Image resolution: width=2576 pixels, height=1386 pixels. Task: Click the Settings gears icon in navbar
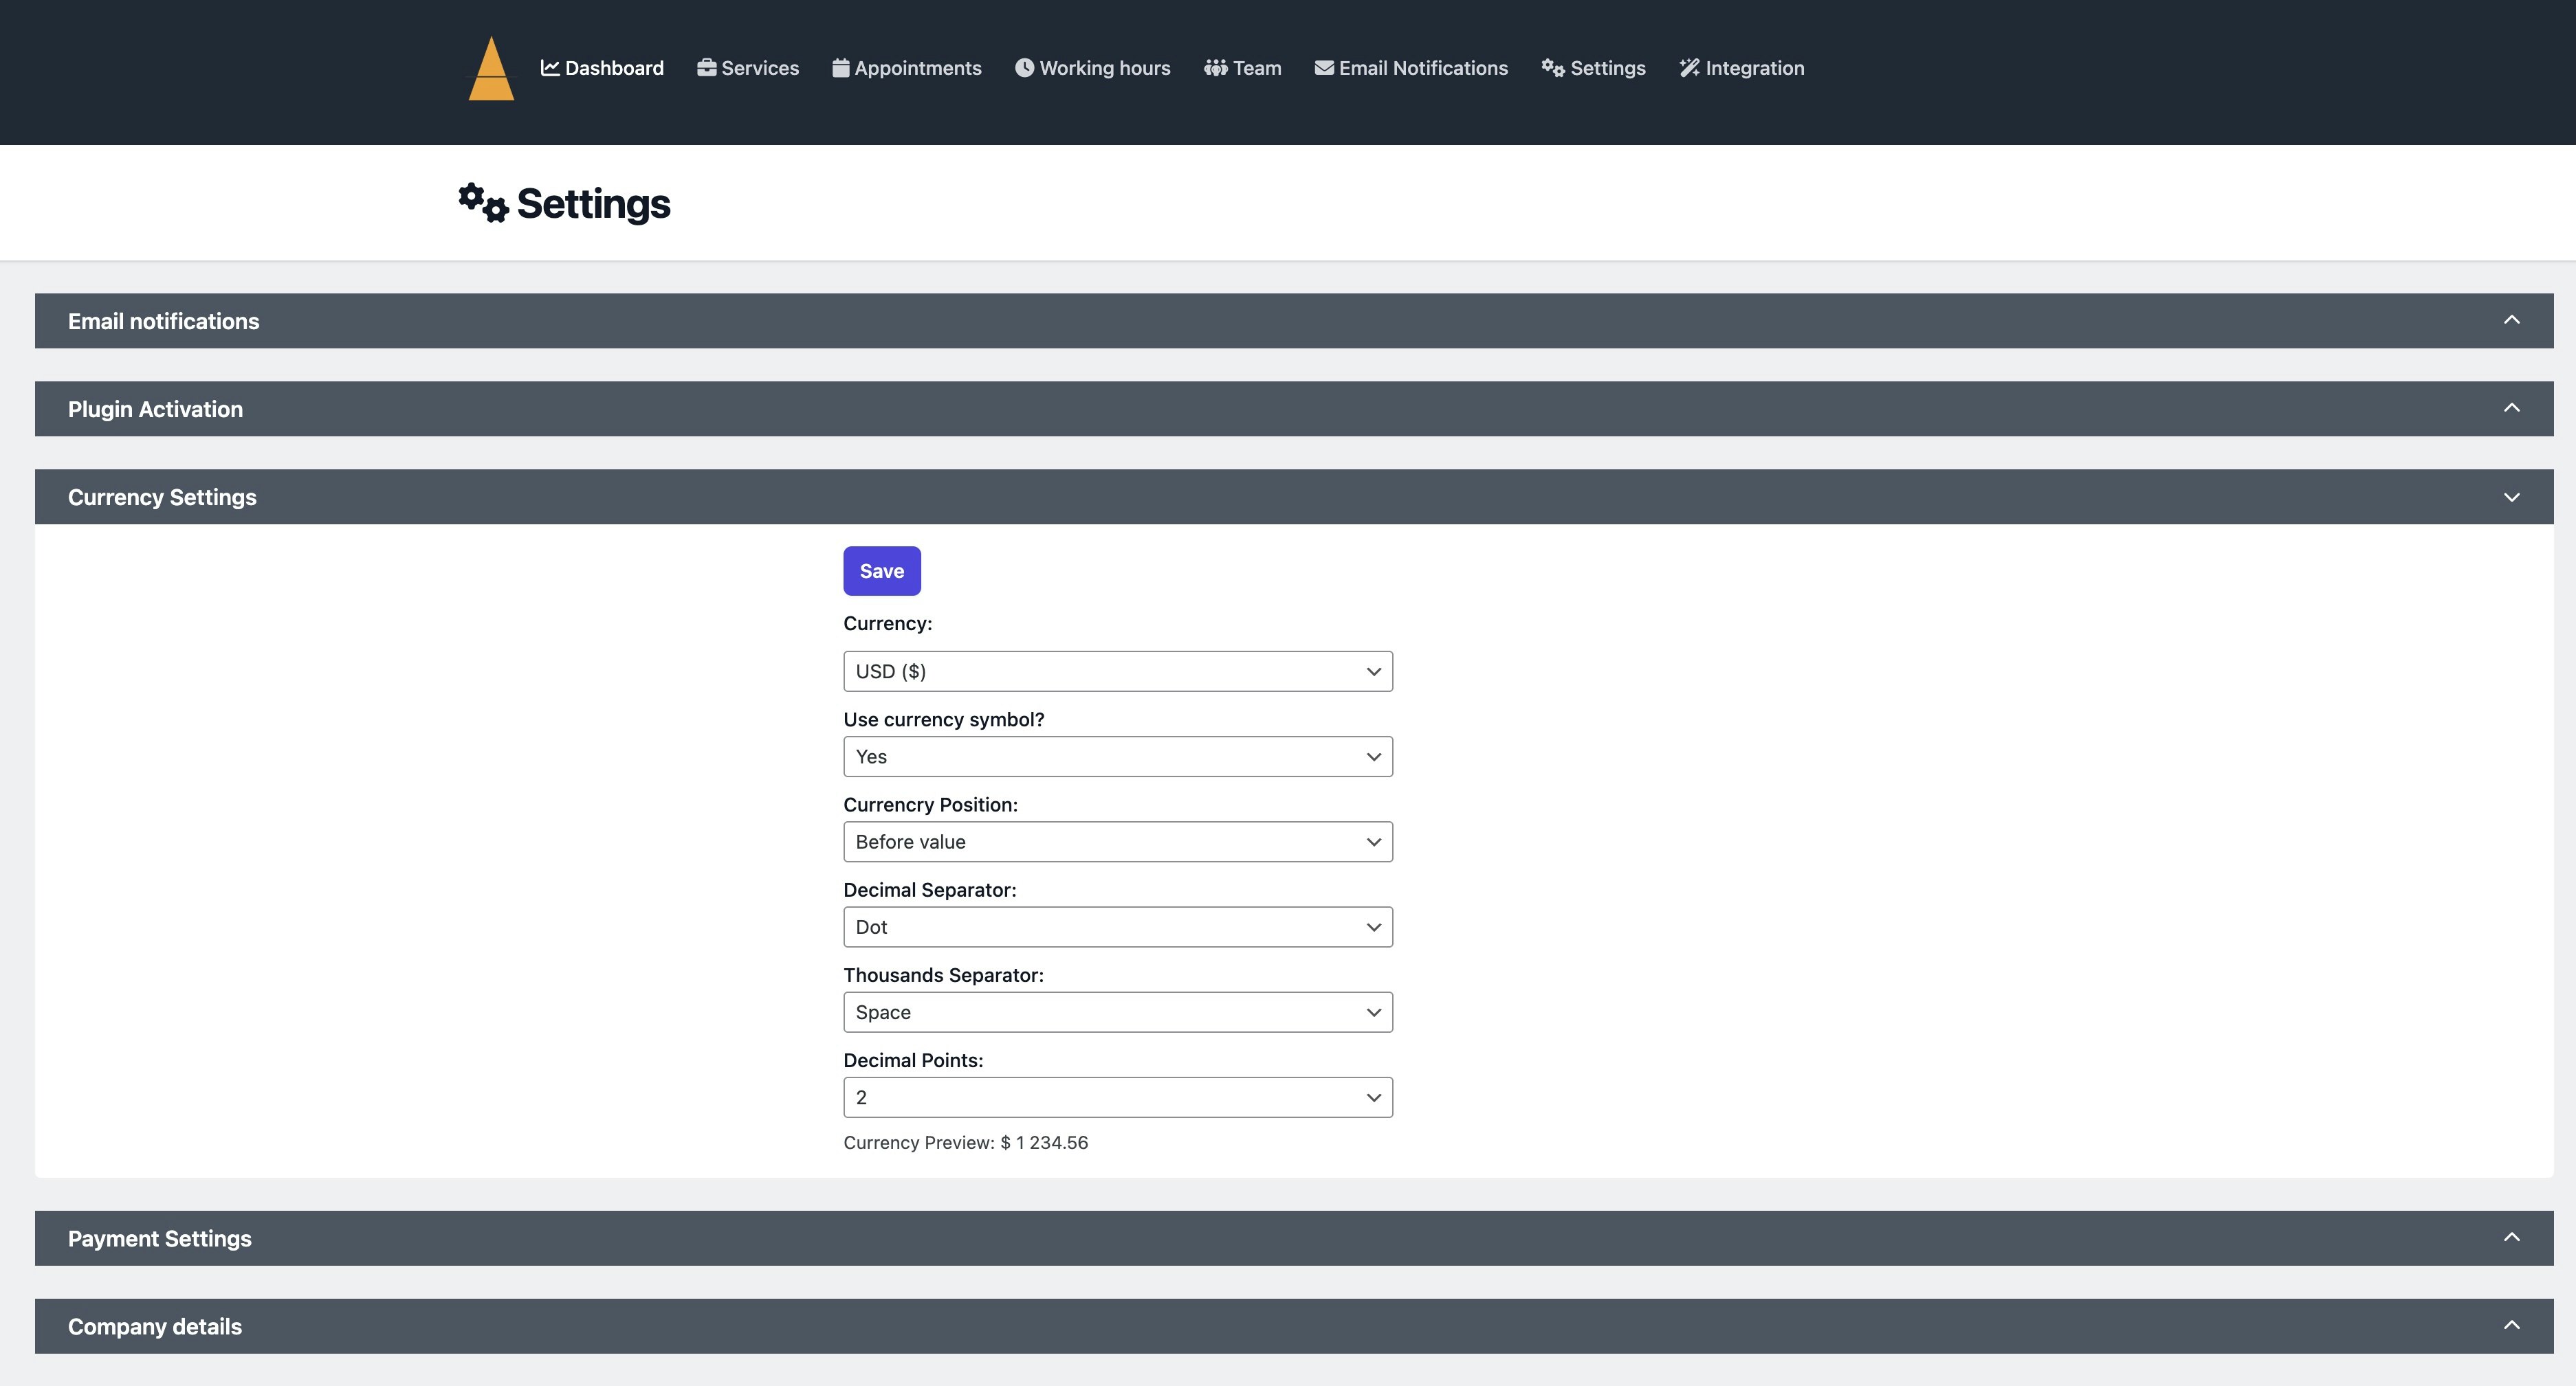[x=1552, y=68]
